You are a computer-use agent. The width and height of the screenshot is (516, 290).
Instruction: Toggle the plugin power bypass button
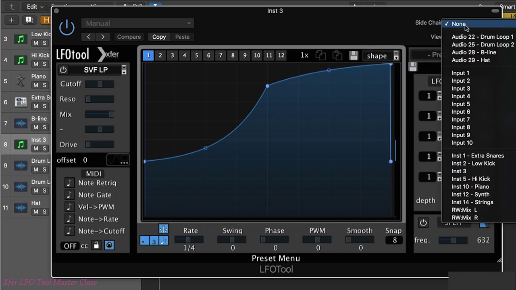(67, 27)
